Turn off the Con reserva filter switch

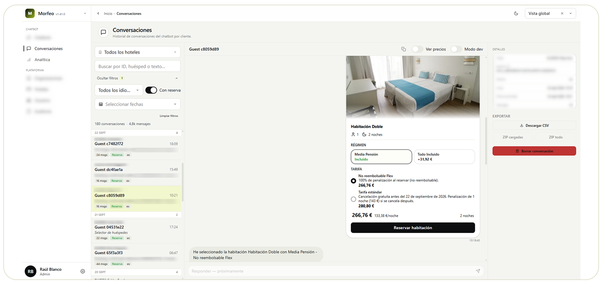tap(151, 90)
